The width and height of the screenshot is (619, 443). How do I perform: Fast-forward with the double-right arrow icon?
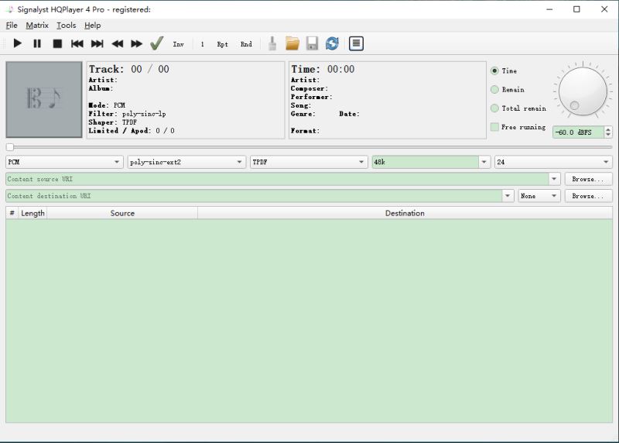coord(137,43)
